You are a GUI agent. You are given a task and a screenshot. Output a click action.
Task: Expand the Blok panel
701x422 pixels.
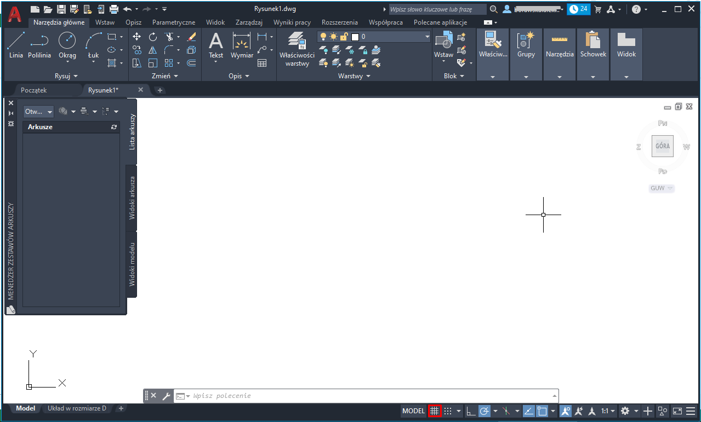[454, 76]
